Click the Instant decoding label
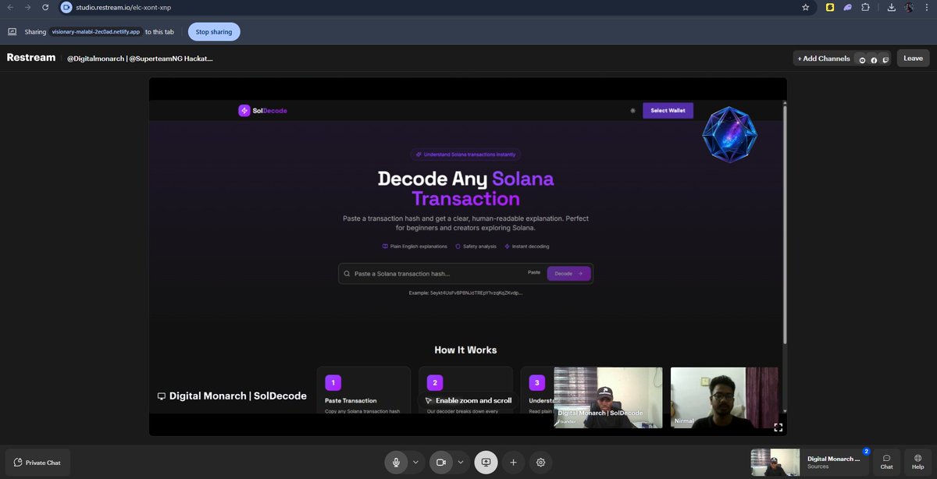Screen dimensions: 937x479 527,247
